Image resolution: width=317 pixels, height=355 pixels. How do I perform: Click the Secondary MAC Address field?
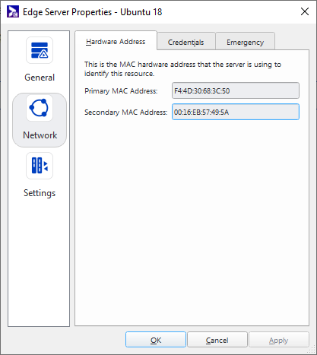click(236, 112)
